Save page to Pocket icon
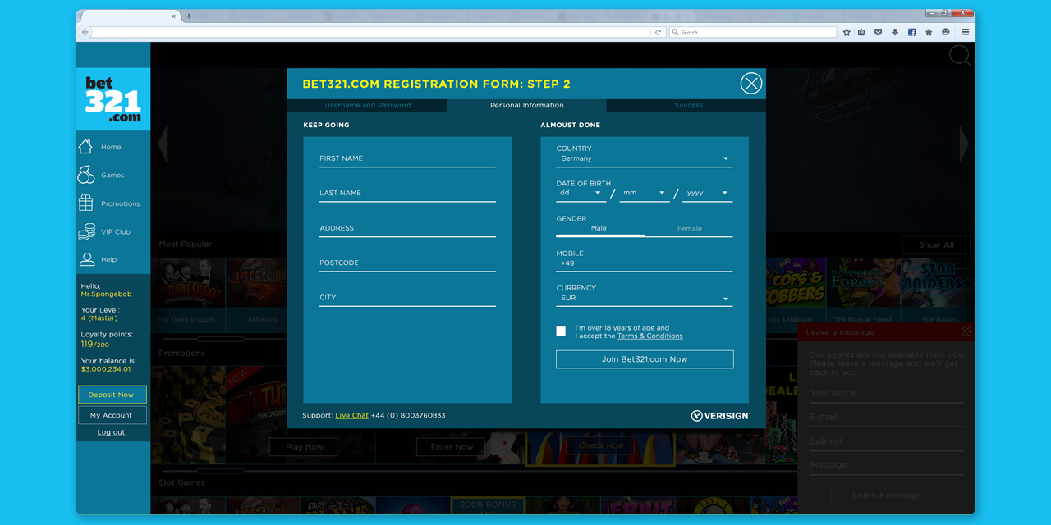 (x=878, y=32)
